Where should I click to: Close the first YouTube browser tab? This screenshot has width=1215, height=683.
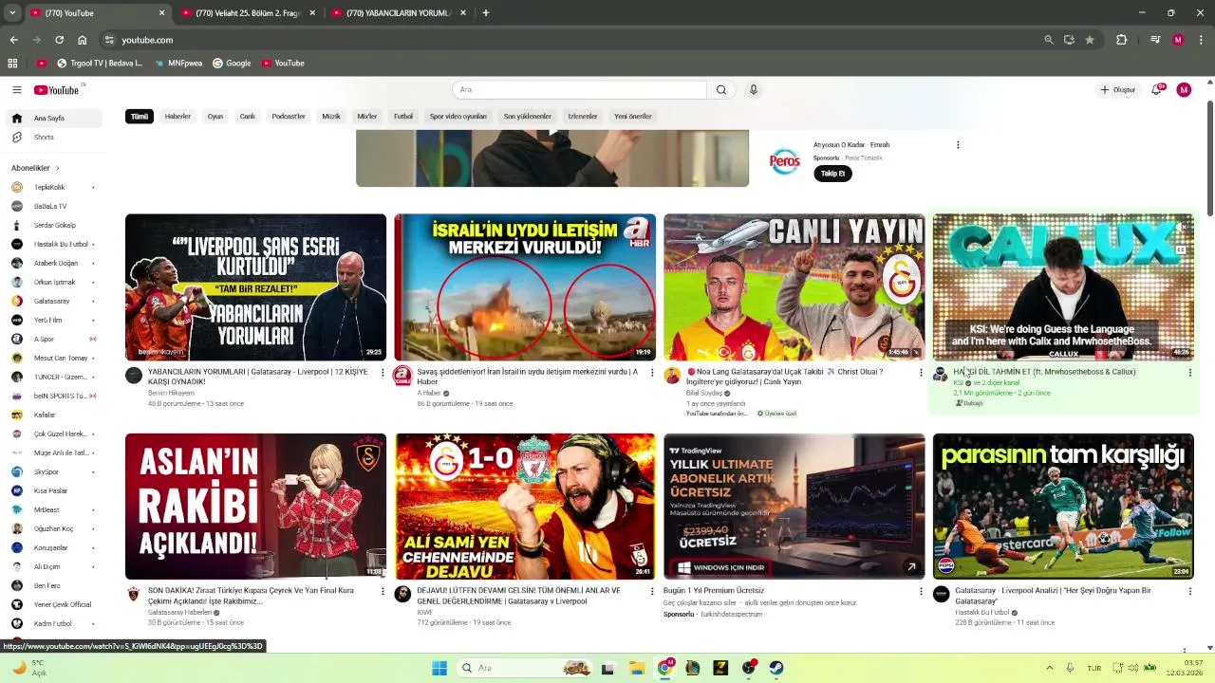click(161, 13)
